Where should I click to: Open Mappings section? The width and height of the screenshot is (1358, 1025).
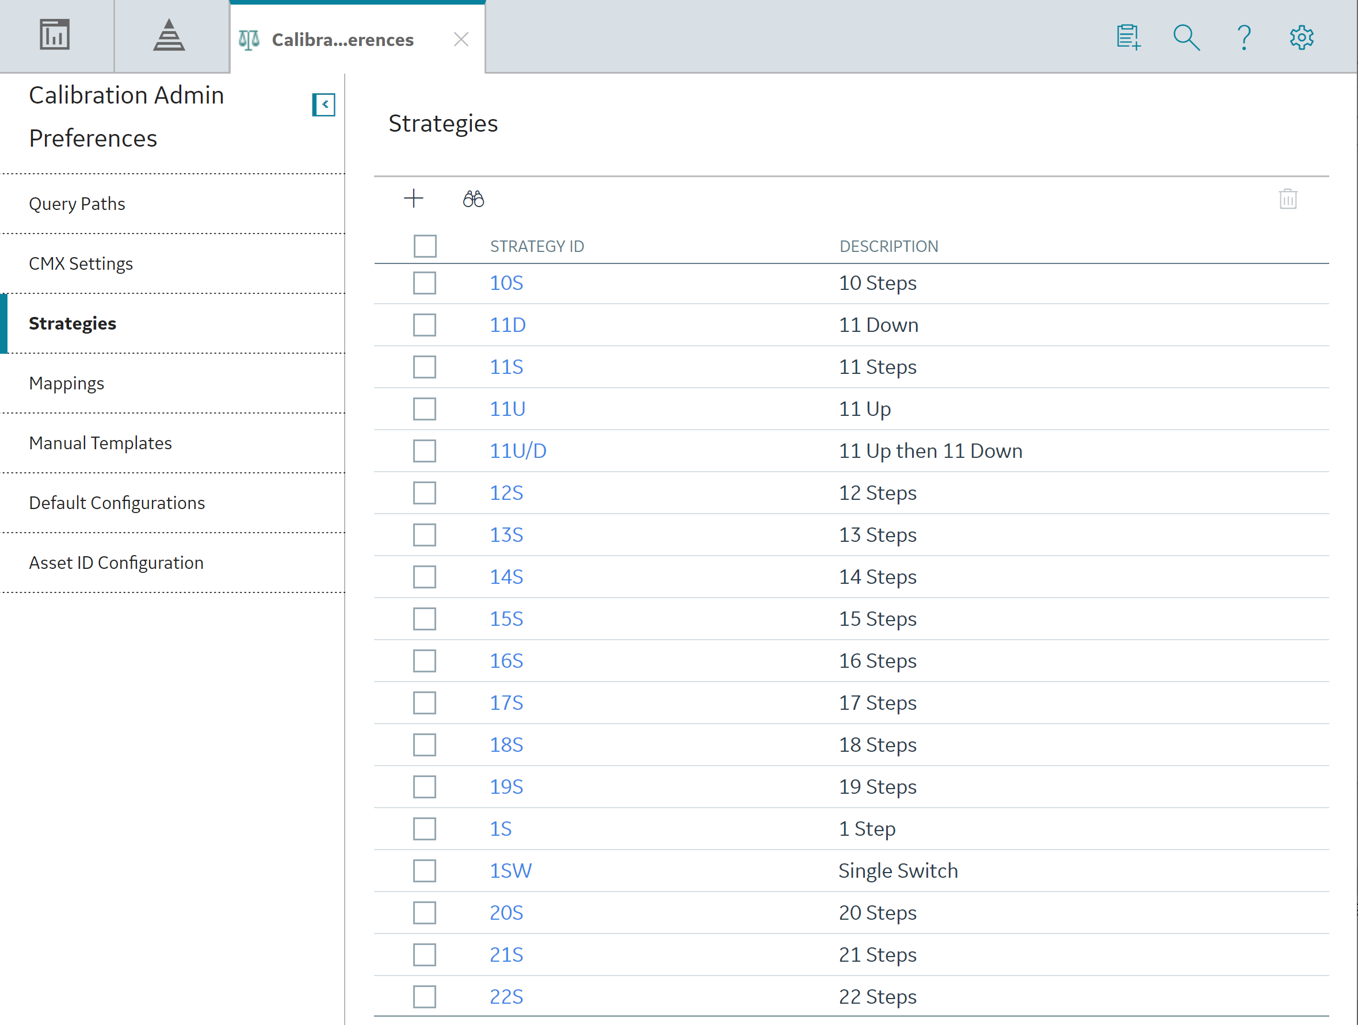pyautogui.click(x=173, y=383)
